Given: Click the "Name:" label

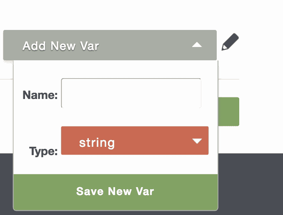Looking at the screenshot, I should (x=40, y=95).
